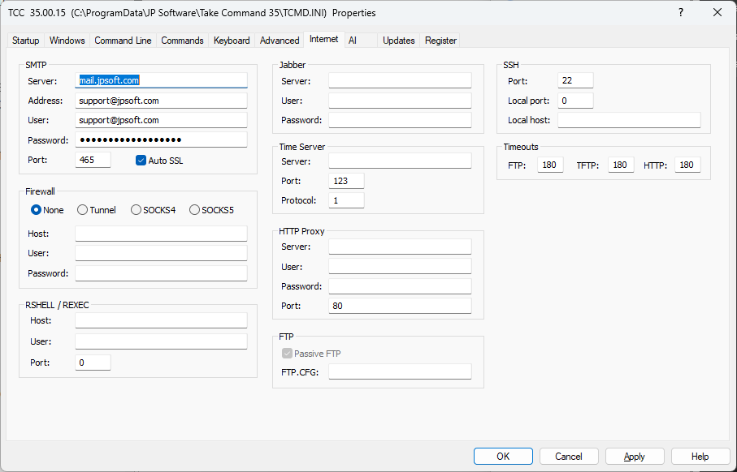This screenshot has width=737, height=472.
Task: Open Help for this dialog
Action: 700,456
